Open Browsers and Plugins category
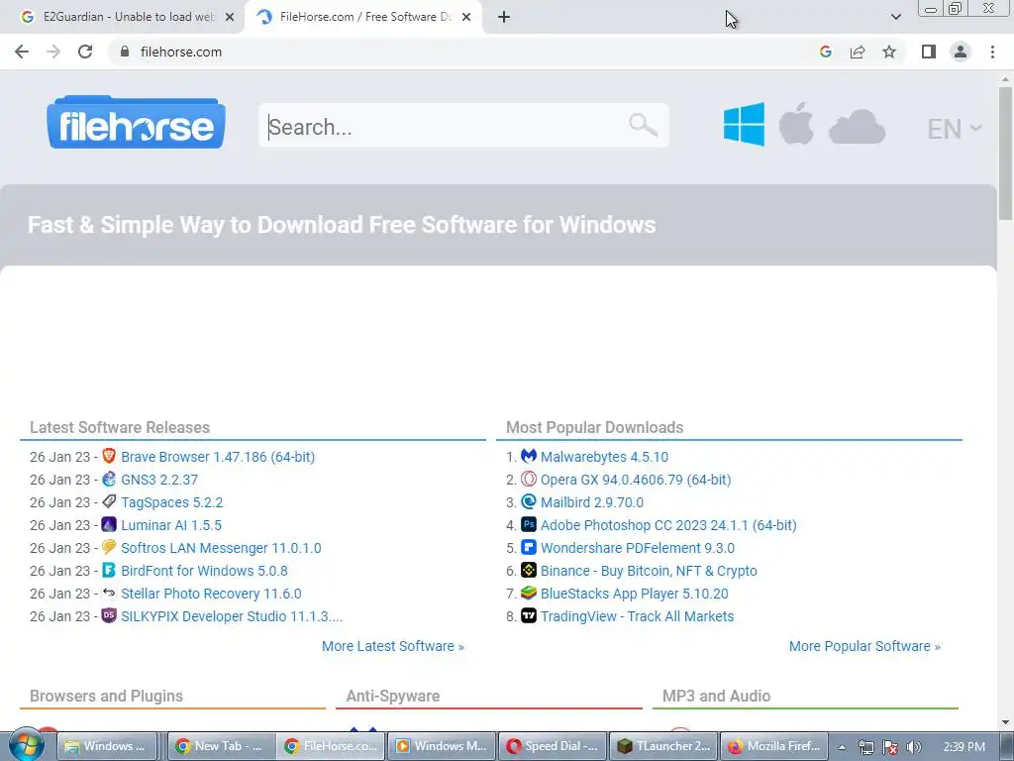 [106, 696]
